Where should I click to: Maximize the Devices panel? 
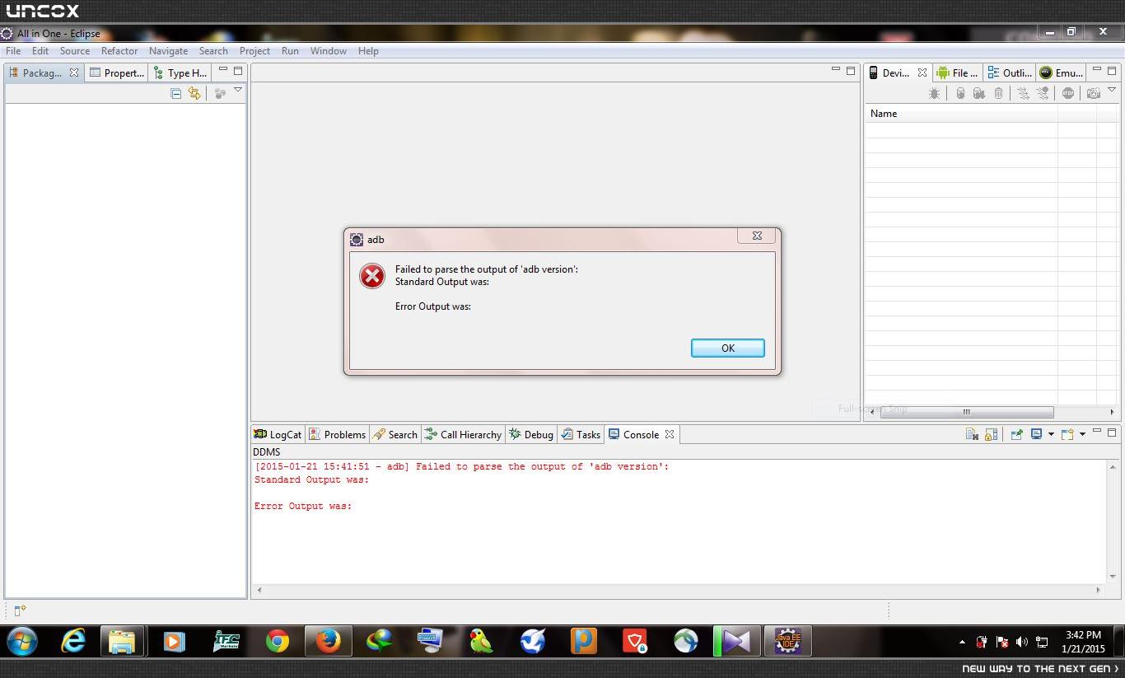1112,71
